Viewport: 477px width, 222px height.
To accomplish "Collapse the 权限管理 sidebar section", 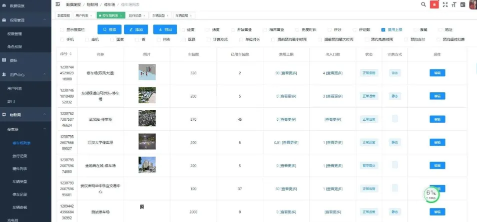I will (x=45, y=20).
